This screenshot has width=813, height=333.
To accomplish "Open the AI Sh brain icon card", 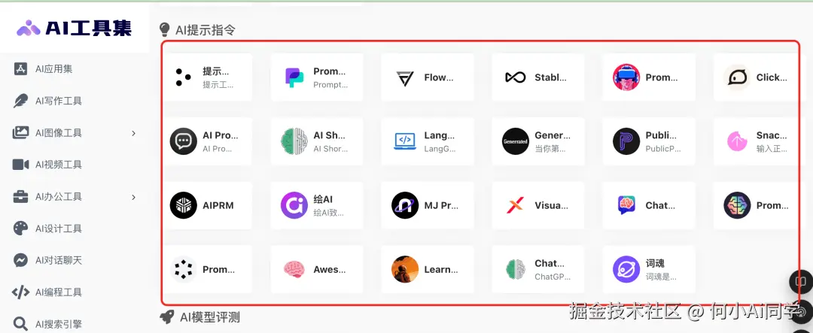I will click(x=317, y=141).
